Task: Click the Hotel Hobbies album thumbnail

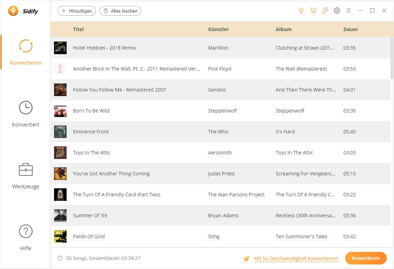Action: [60, 48]
